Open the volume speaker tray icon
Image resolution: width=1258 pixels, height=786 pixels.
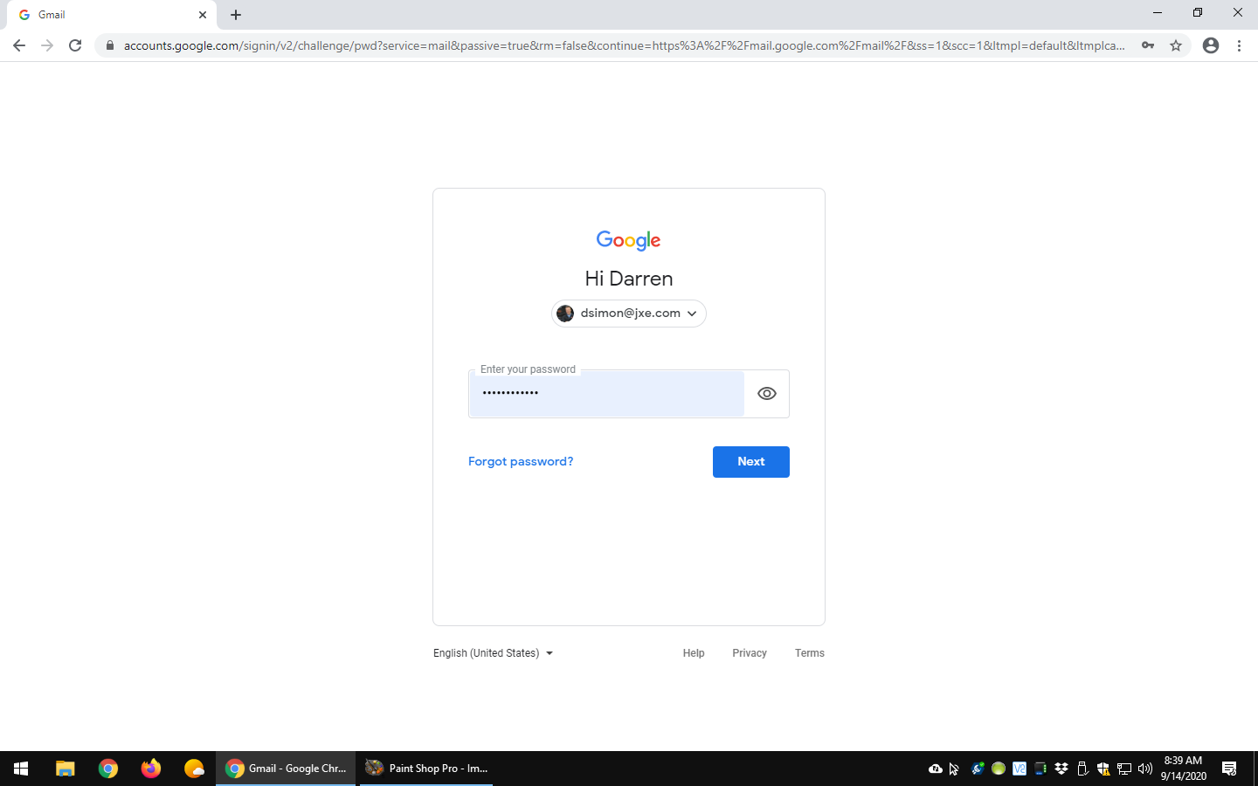tap(1145, 769)
